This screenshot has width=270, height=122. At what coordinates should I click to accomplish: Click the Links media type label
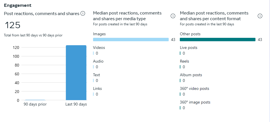(x=97, y=88)
